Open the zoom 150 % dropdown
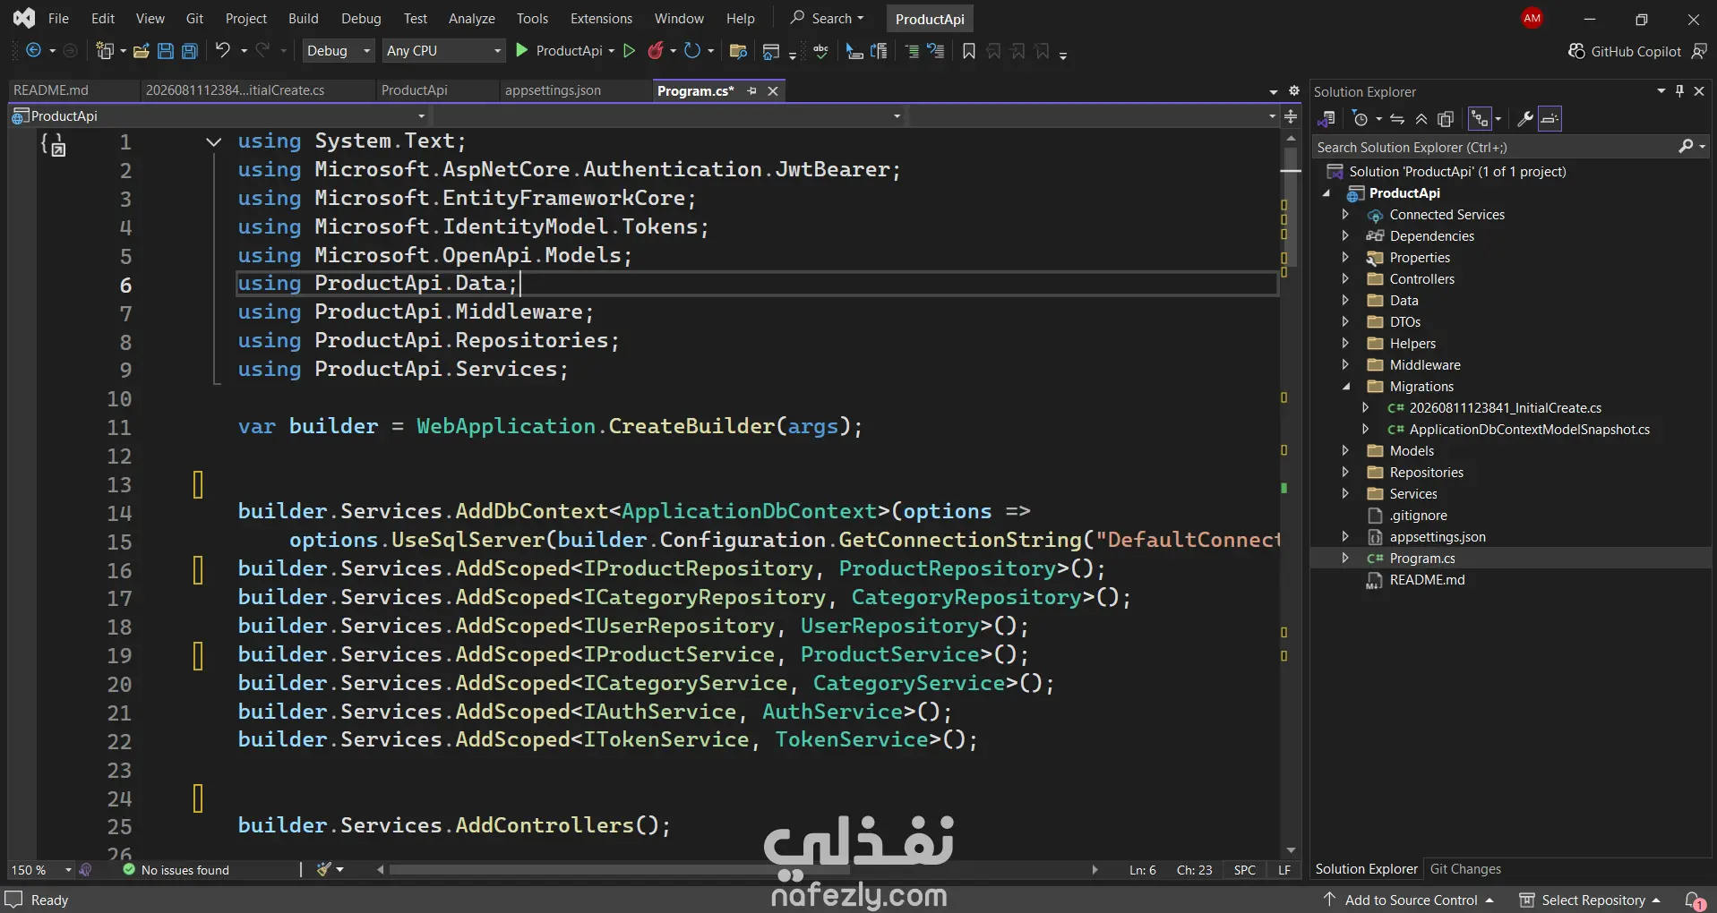This screenshot has width=1717, height=913. click(41, 870)
